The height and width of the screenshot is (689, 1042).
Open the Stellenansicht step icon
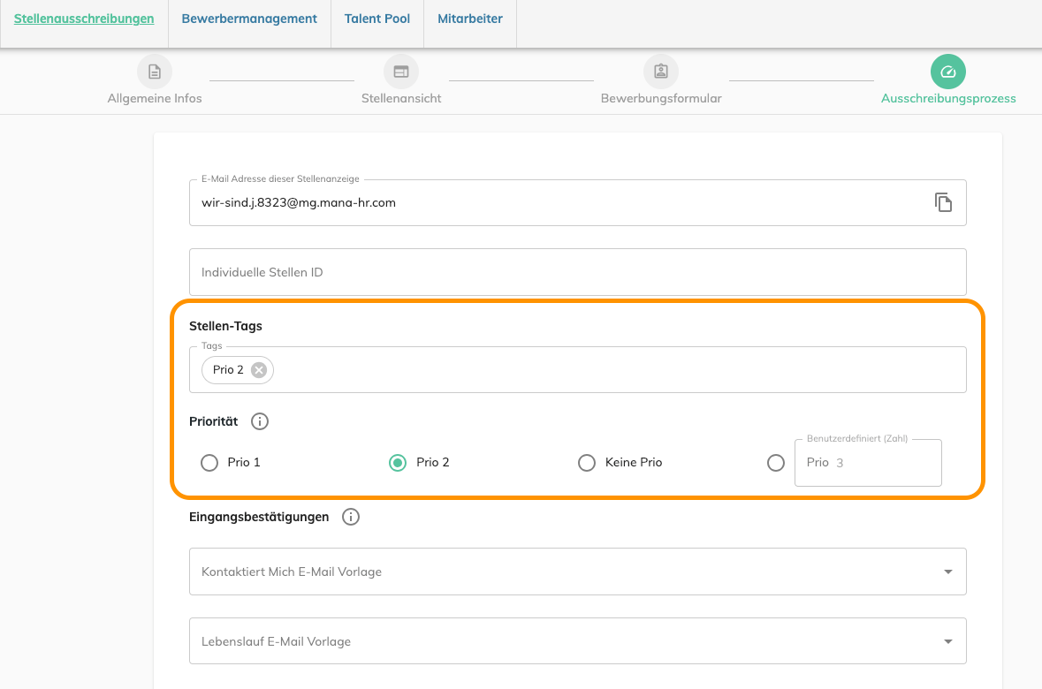coord(401,72)
